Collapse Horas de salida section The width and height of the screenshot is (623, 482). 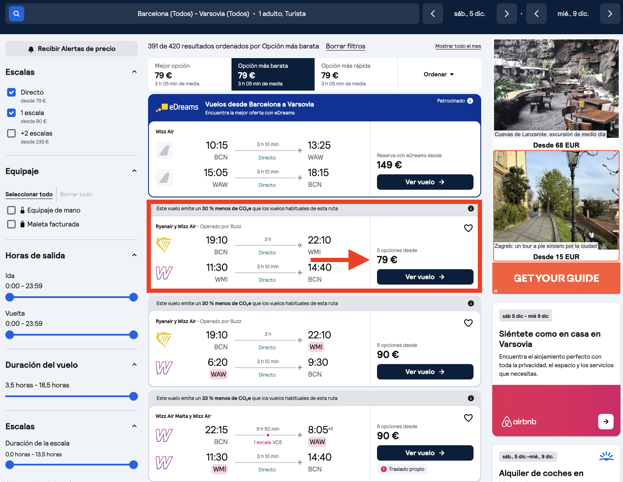coord(134,255)
